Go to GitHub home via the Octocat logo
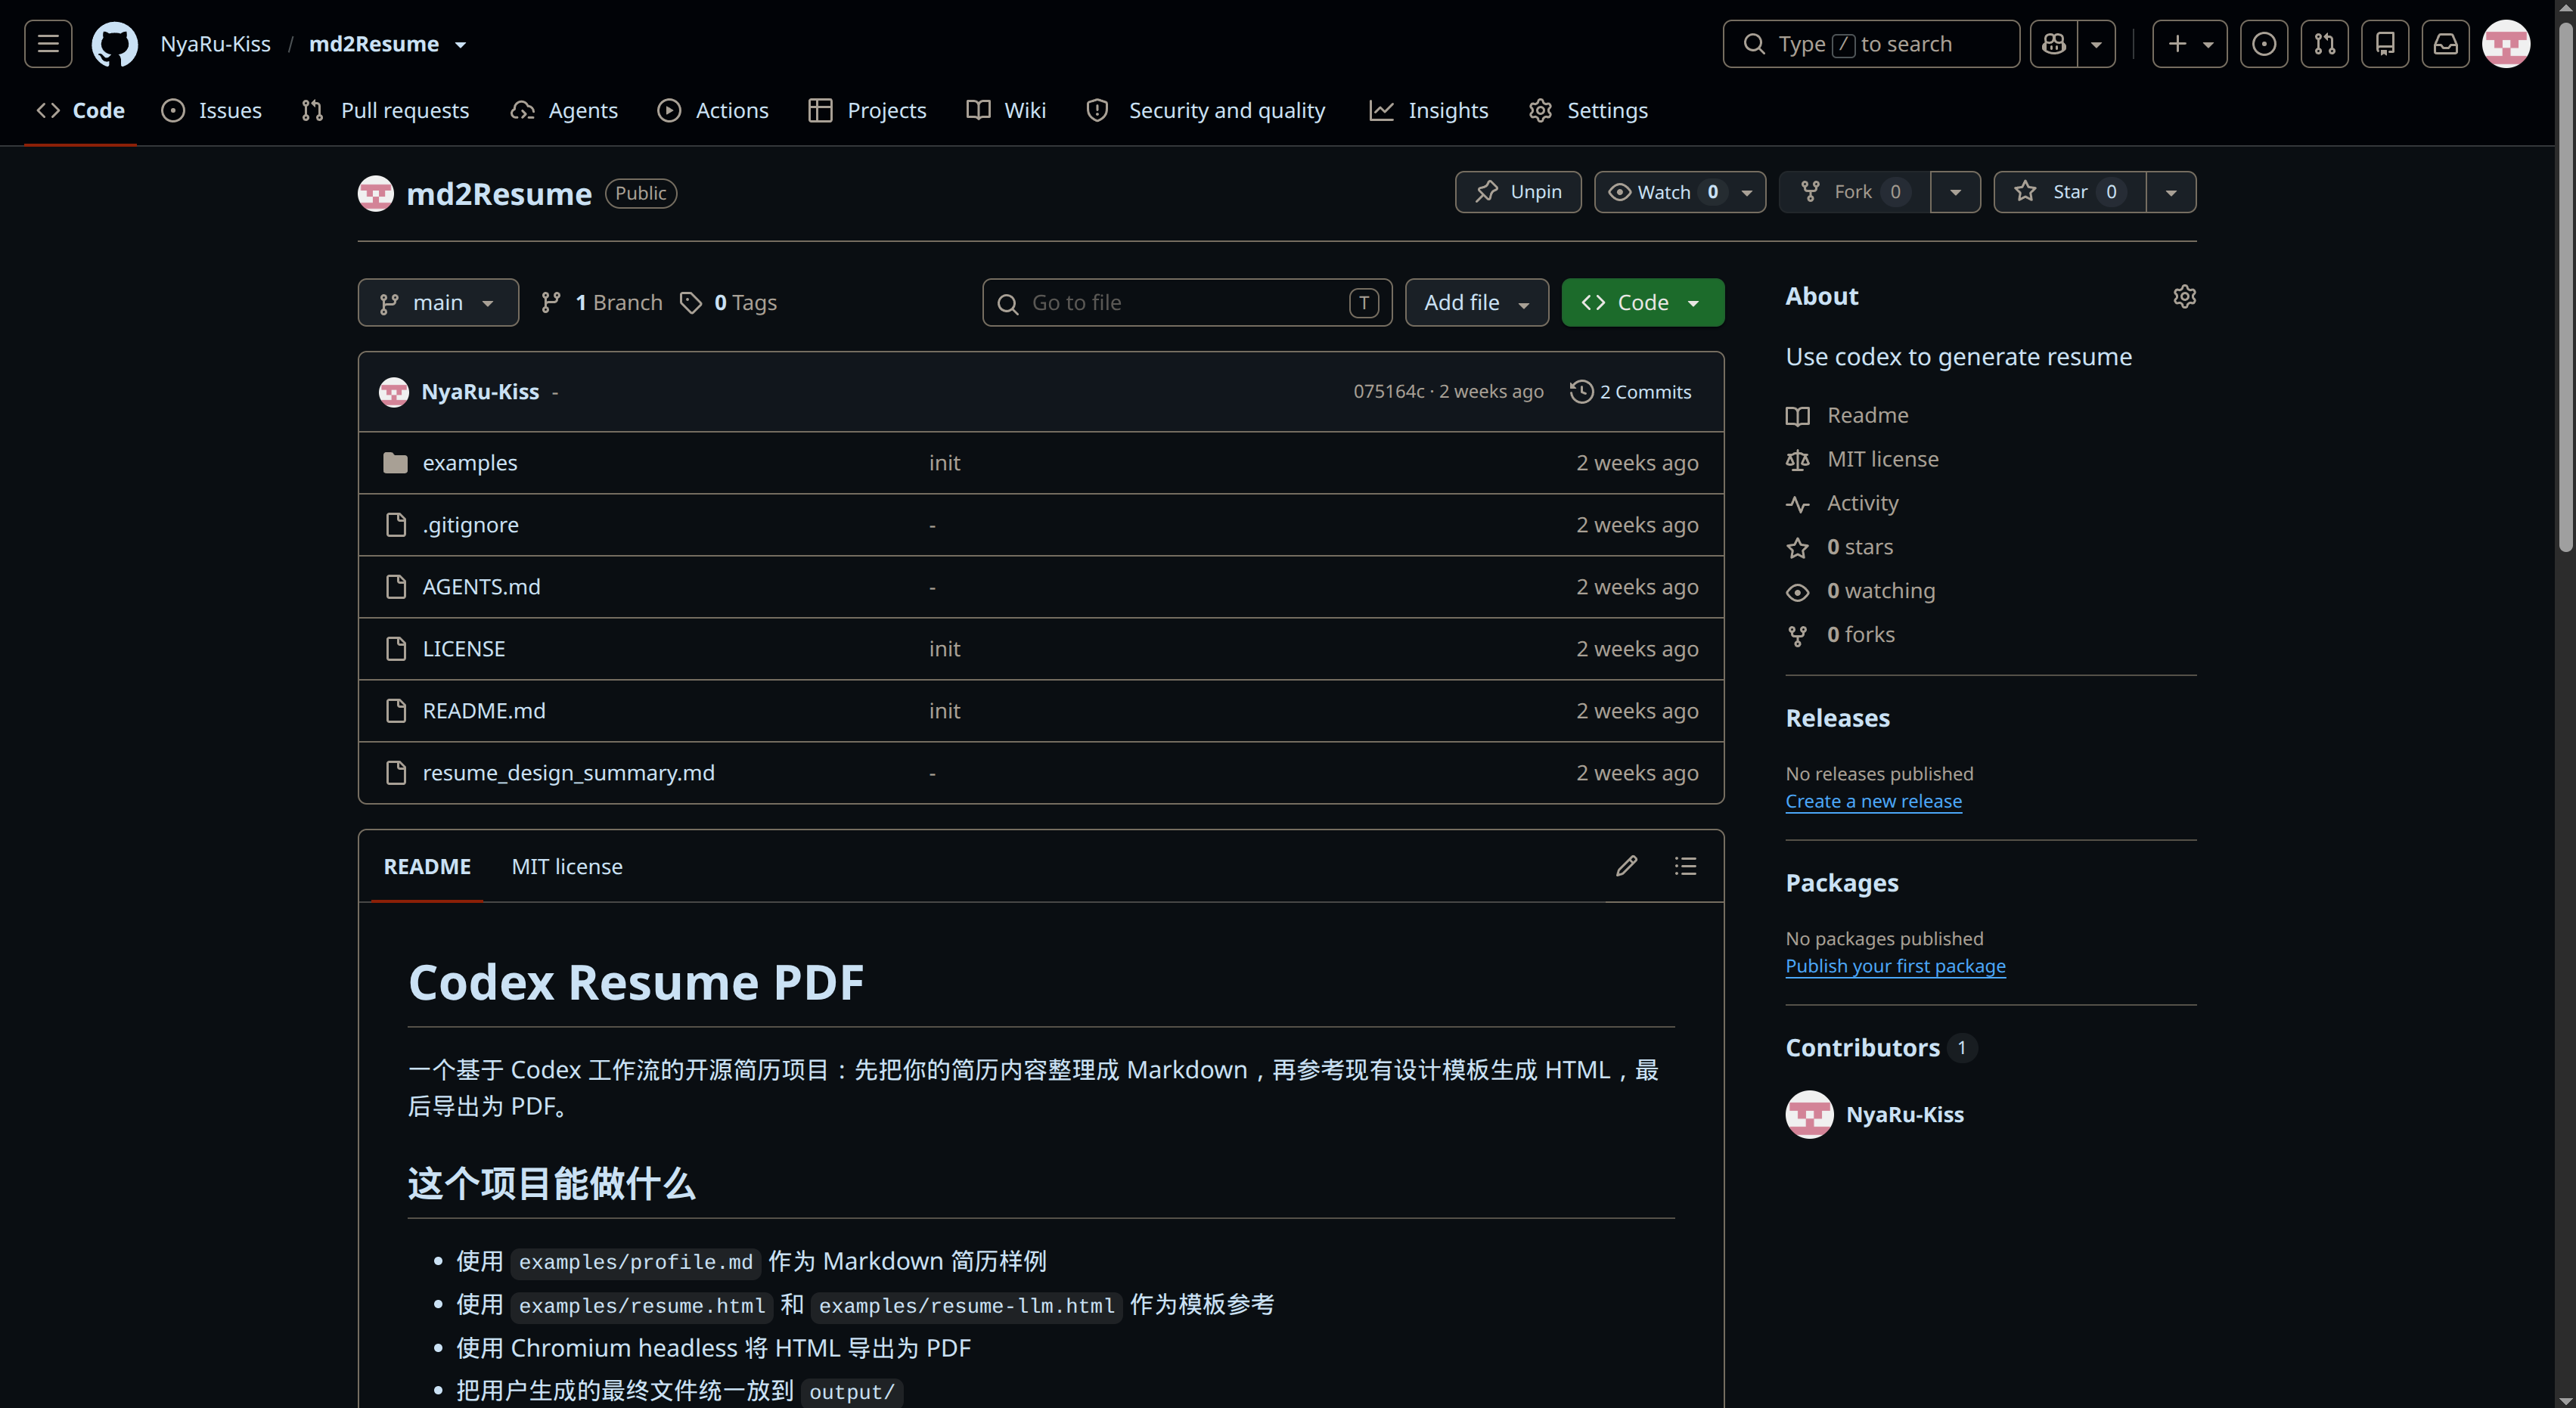The width and height of the screenshot is (2576, 1408). [x=115, y=44]
